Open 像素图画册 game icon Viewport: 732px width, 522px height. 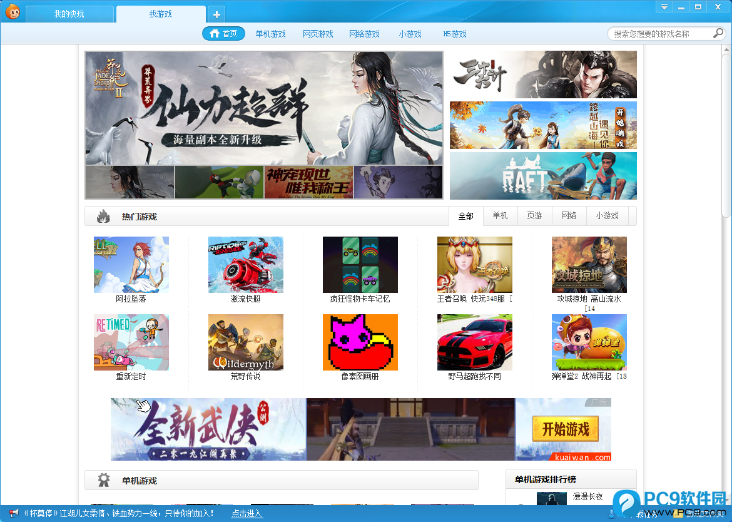click(x=360, y=342)
